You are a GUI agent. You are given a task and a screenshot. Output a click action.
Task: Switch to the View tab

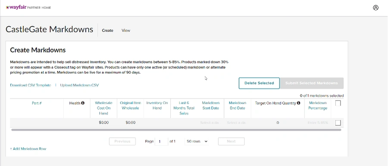[126, 31]
